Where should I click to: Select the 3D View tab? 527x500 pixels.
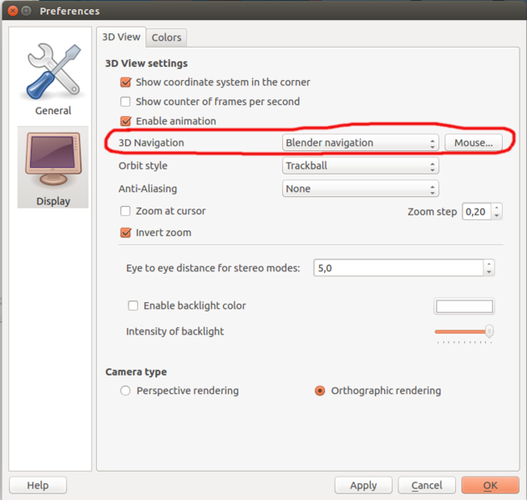click(x=121, y=37)
